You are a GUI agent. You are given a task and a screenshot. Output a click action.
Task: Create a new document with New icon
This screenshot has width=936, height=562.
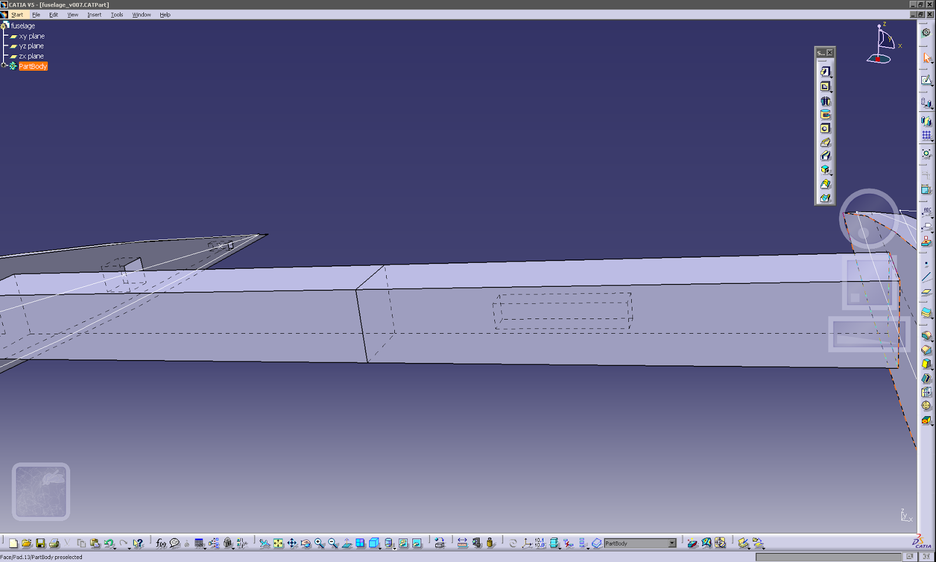coord(13,543)
